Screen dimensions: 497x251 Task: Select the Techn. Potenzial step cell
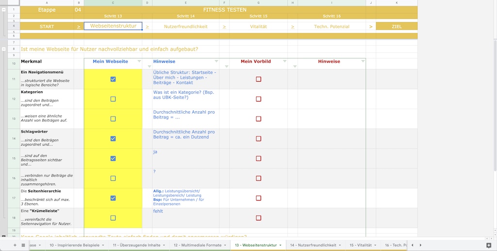(x=331, y=27)
